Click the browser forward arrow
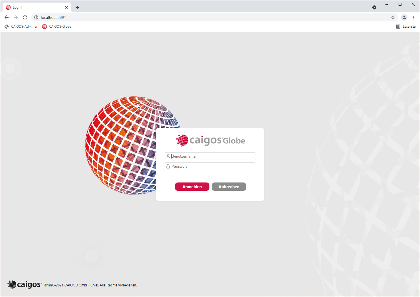This screenshot has height=297, width=420. click(x=16, y=17)
